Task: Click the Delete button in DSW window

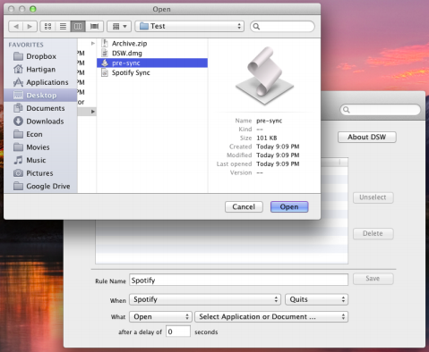Action: pyautogui.click(x=373, y=233)
